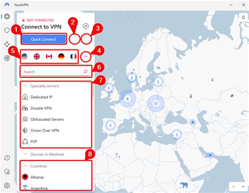Click map cluster 5 over the Baltics
Viewport: 249px width, 193px height.
click(x=158, y=82)
